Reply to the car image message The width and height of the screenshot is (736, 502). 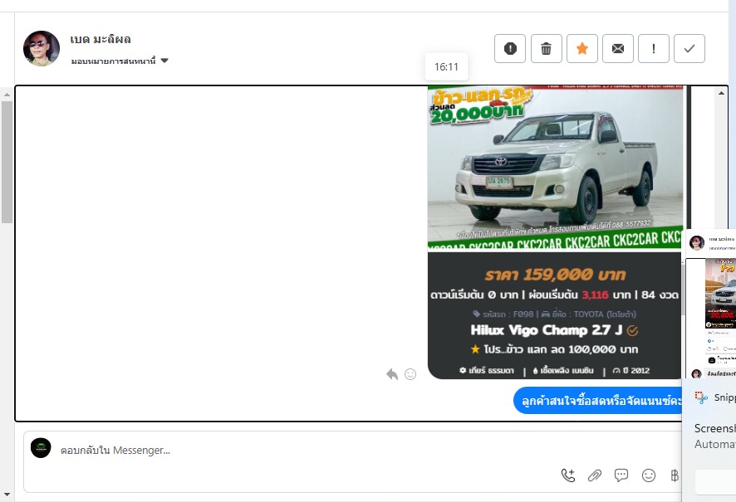tap(391, 374)
